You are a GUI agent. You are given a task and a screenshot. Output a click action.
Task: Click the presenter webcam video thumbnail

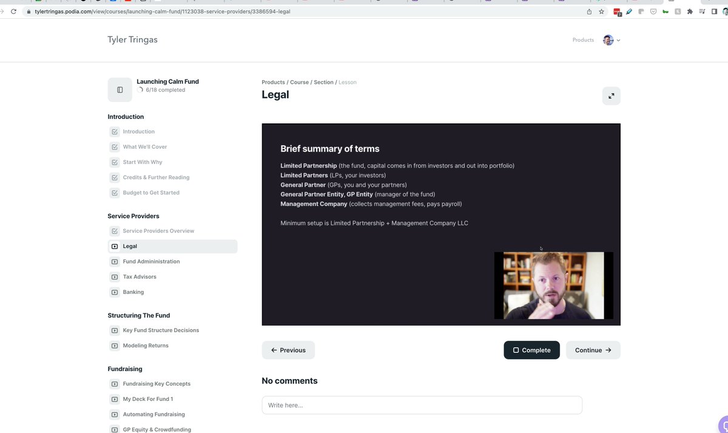point(553,285)
